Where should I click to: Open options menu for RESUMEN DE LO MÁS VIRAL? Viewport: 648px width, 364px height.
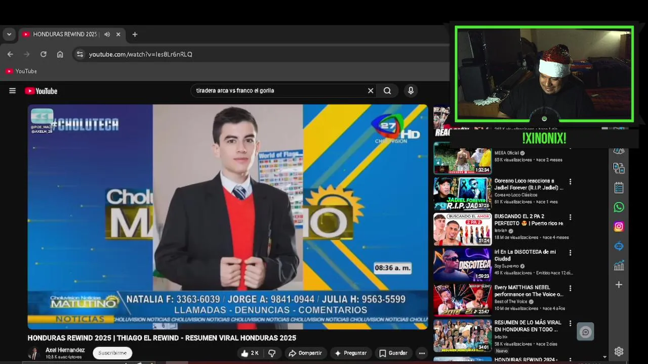[570, 323]
